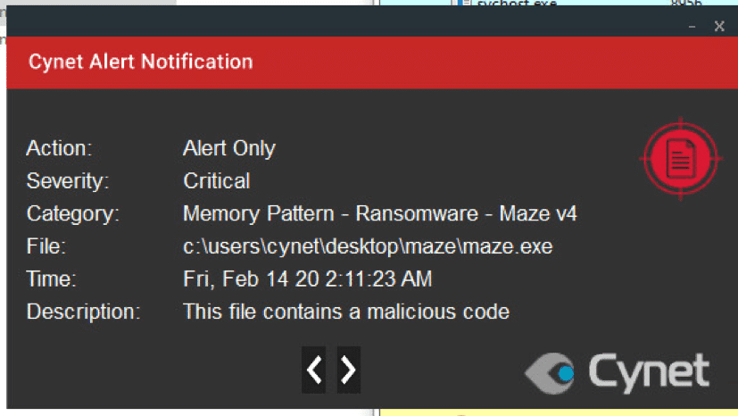Click the Category field label
Viewport: 738px width, 416px height.
point(73,213)
